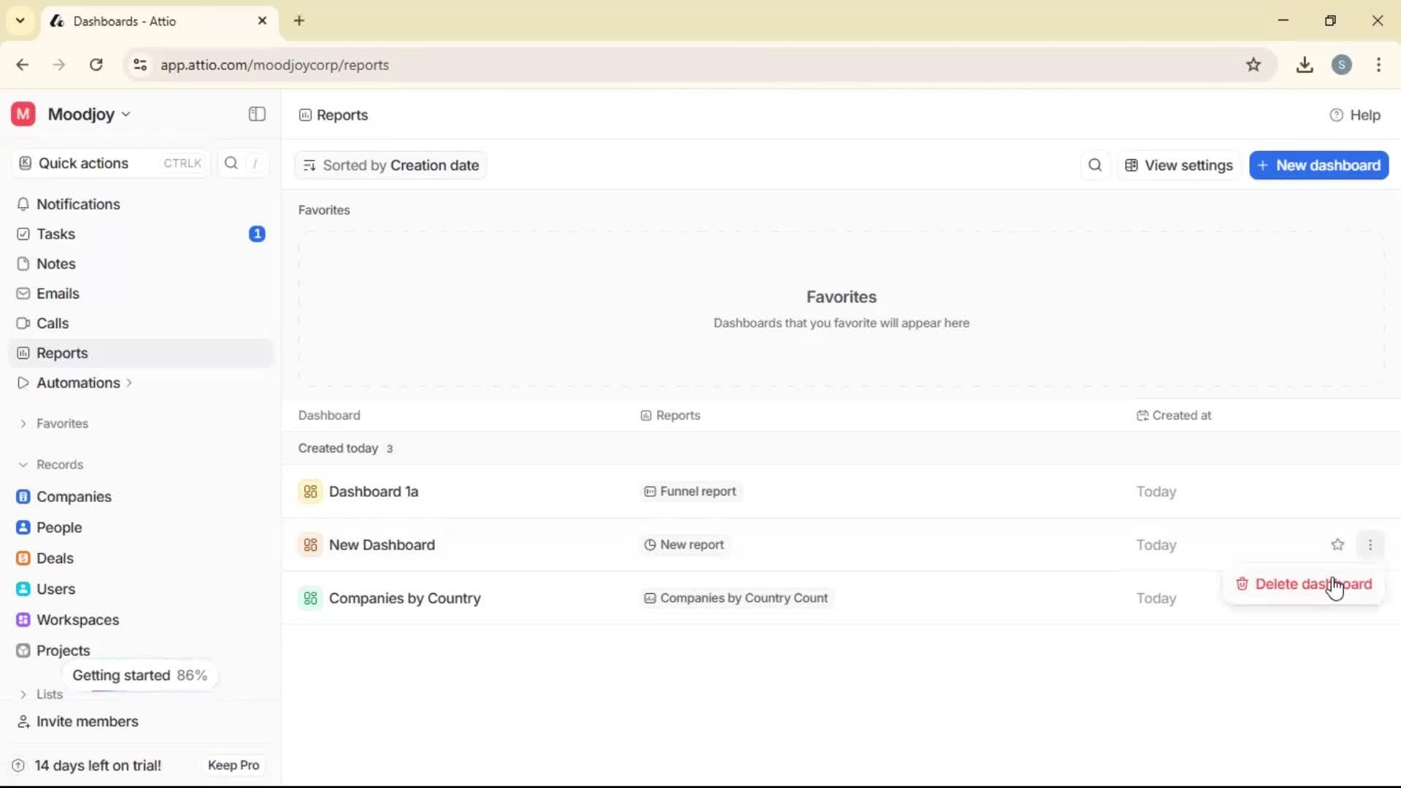Create a New dashboard
Viewport: 1401px width, 788px height.
(x=1319, y=165)
